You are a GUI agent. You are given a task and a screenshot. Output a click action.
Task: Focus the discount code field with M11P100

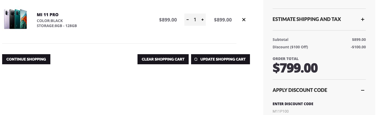(319, 111)
